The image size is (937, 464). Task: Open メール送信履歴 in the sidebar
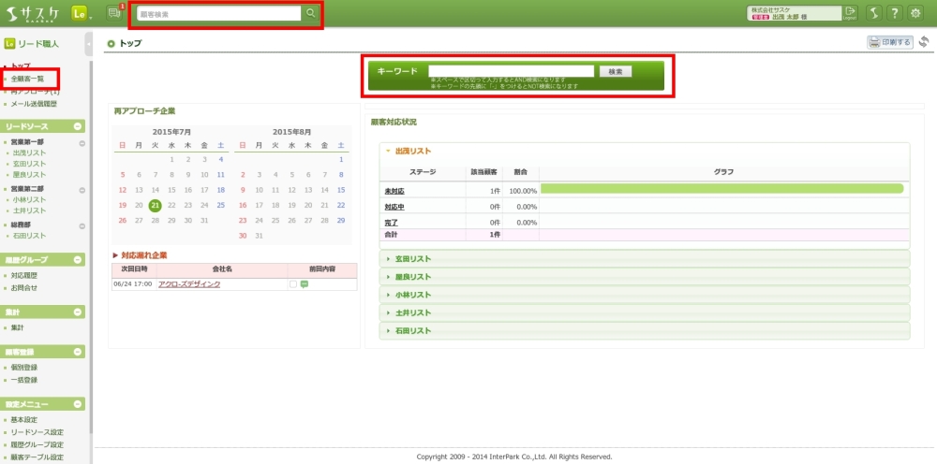(37, 104)
